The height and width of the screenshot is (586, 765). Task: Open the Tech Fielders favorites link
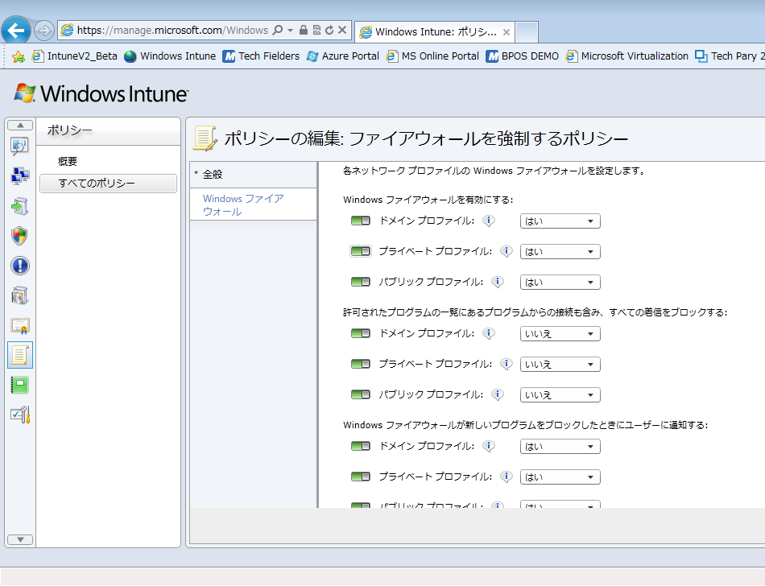261,56
